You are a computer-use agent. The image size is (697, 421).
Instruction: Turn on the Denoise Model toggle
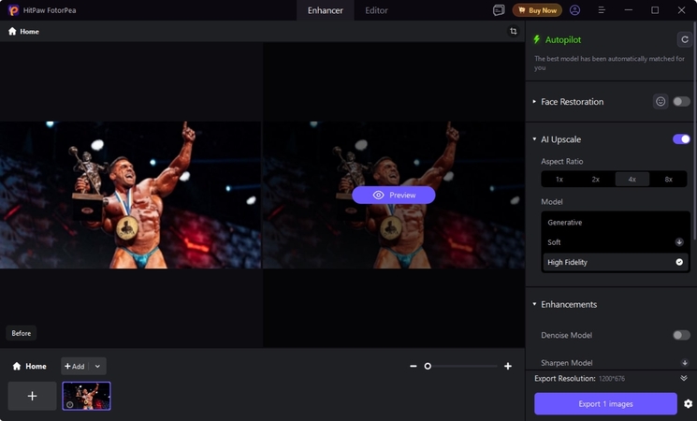(x=681, y=335)
